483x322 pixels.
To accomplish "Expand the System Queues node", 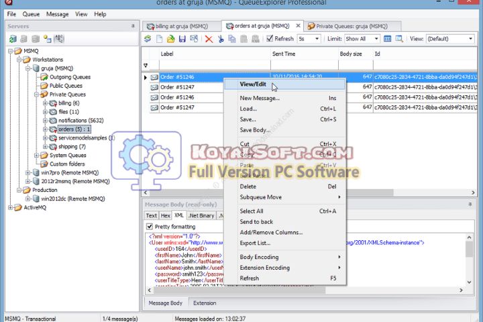I will pos(36,156).
